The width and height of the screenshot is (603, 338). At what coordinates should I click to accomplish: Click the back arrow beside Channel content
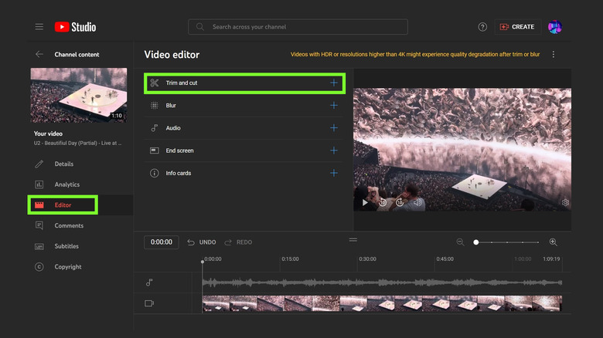[39, 55]
